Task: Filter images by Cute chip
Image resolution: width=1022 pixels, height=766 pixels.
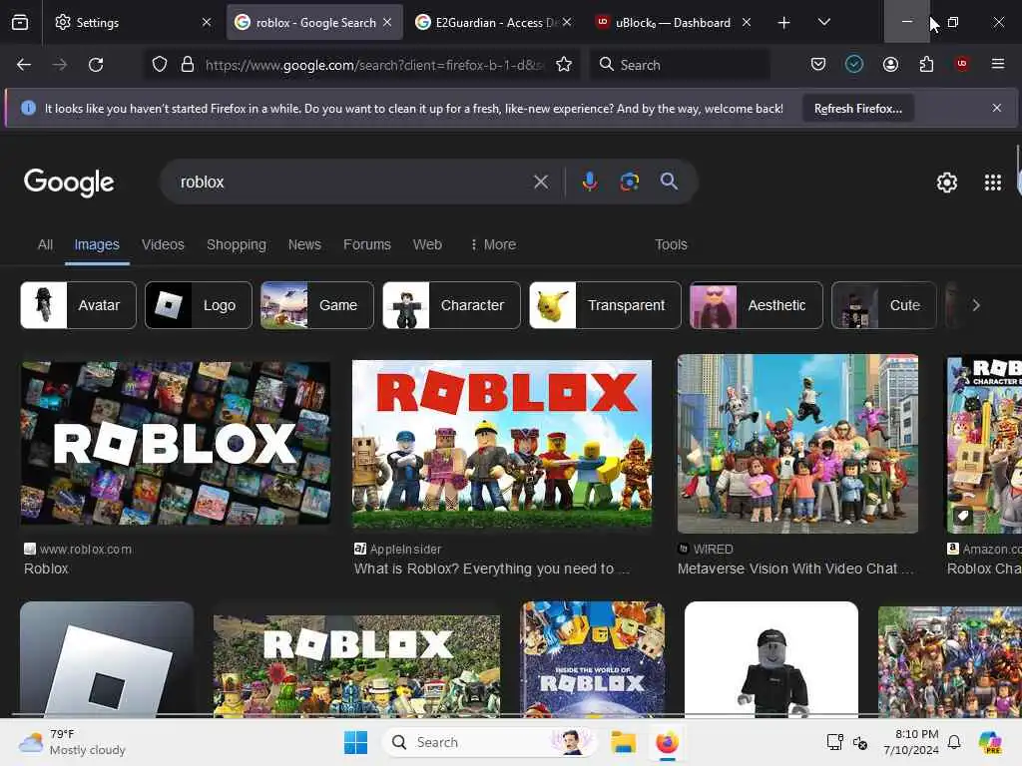Action: [x=884, y=305]
